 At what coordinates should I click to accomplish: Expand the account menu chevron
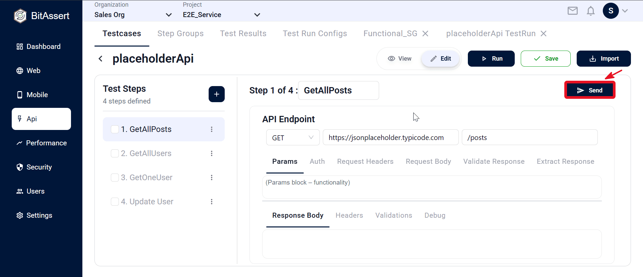(x=625, y=11)
